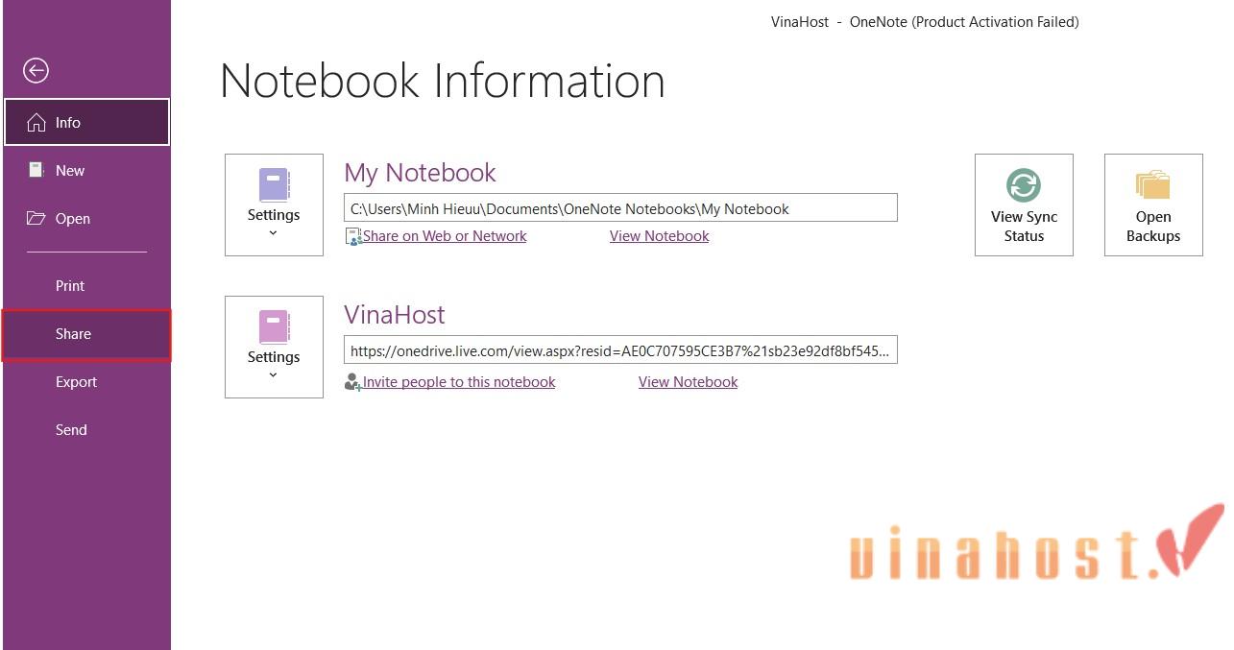Click the View Sync Status button label
Screen dimensions: 1234x650
coord(1024,227)
